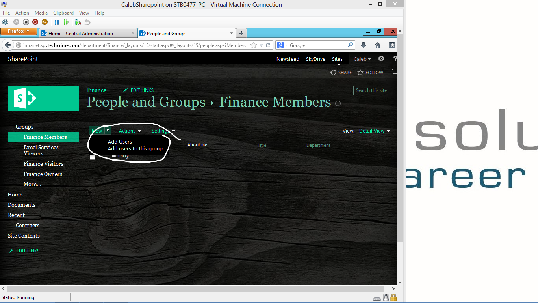Viewport: 538px width, 303px height.
Task: Click the mouse icon in VM status bar
Action: click(x=386, y=298)
